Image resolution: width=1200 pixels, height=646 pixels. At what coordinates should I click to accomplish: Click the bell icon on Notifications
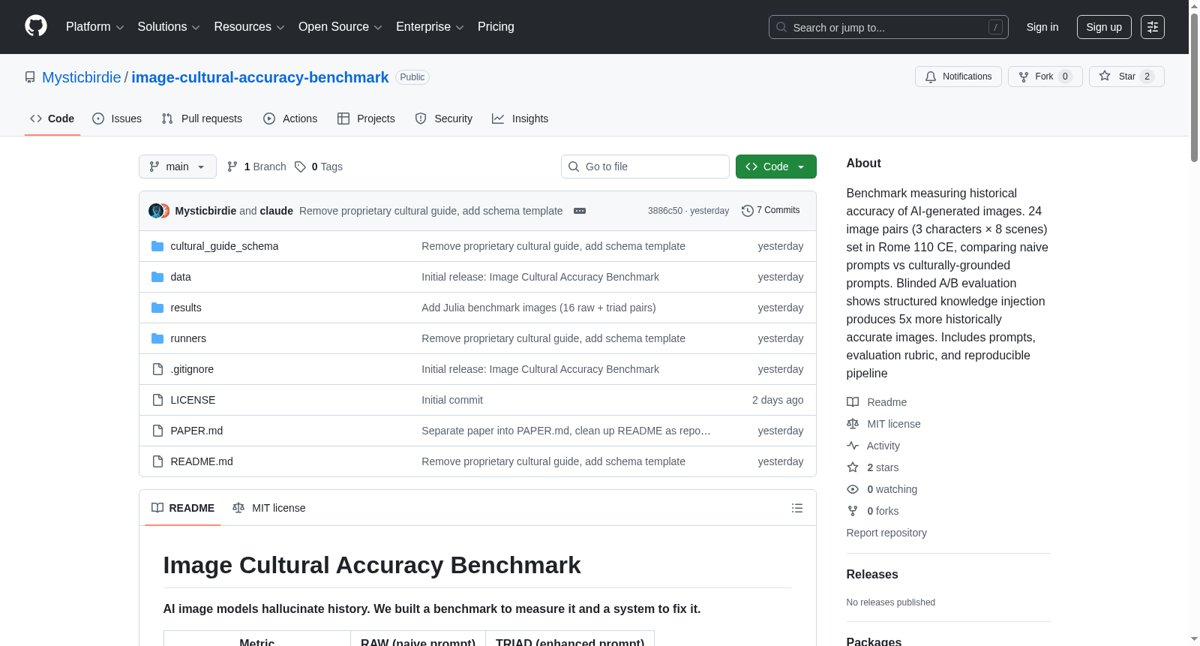(931, 77)
